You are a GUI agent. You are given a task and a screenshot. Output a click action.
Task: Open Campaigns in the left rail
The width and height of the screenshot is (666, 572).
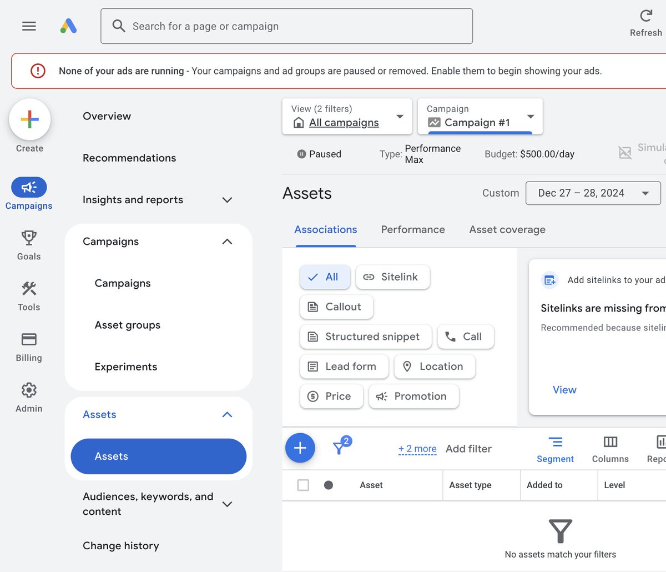coord(29,194)
